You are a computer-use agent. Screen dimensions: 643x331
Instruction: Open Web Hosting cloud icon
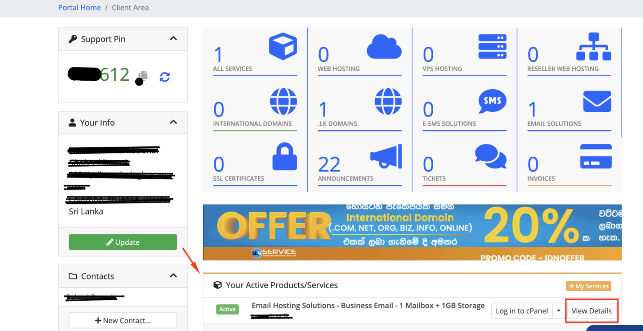pyautogui.click(x=384, y=47)
